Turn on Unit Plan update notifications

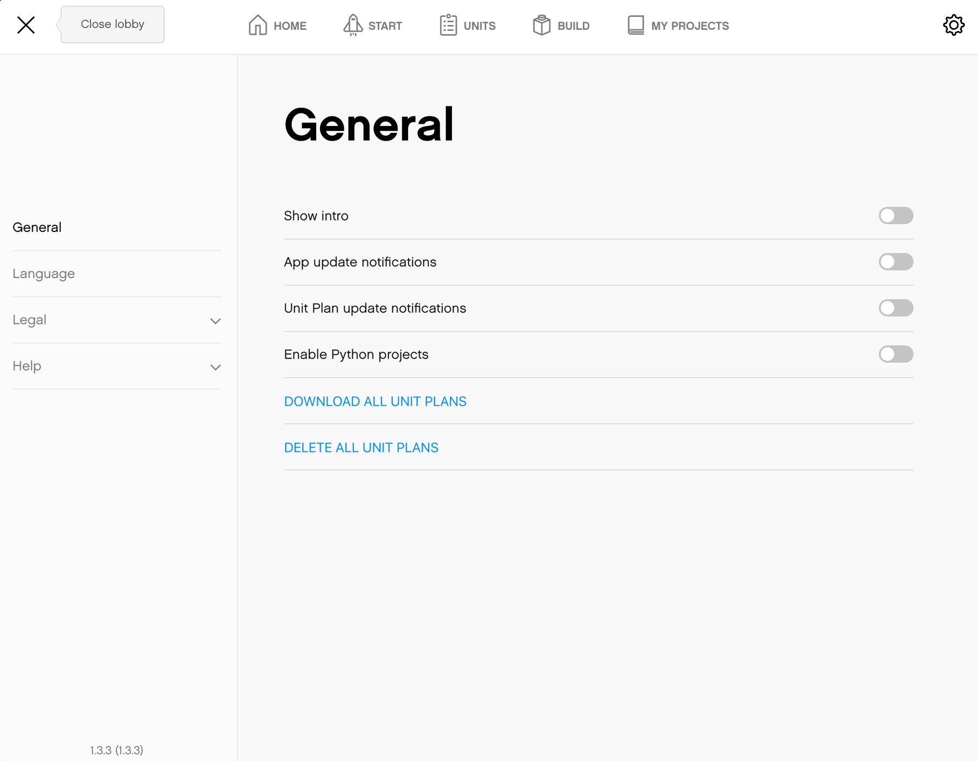click(x=895, y=308)
